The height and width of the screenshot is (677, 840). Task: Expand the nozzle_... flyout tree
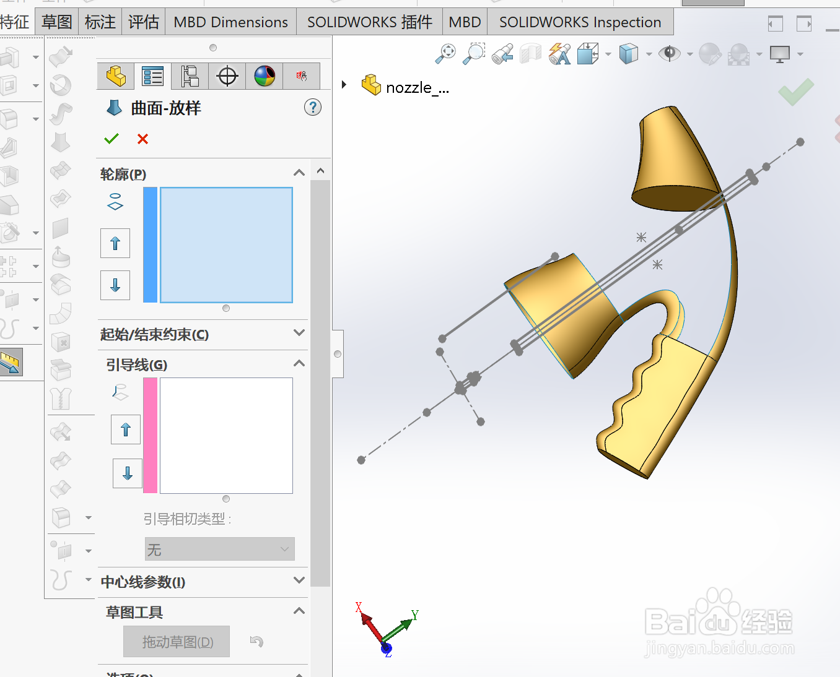(x=344, y=84)
